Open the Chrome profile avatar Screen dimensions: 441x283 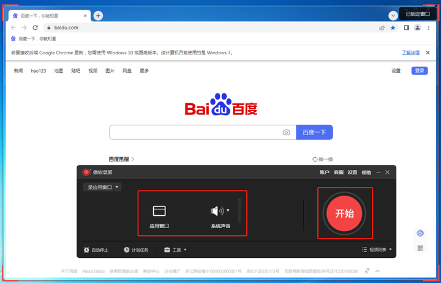tap(418, 28)
